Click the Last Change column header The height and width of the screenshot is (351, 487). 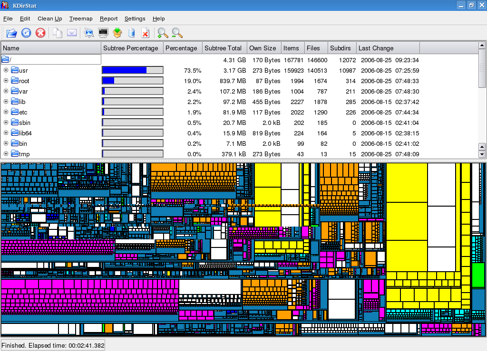point(376,48)
